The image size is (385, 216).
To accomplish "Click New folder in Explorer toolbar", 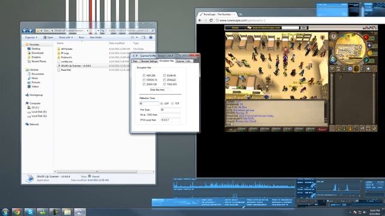I will coord(96,37).
